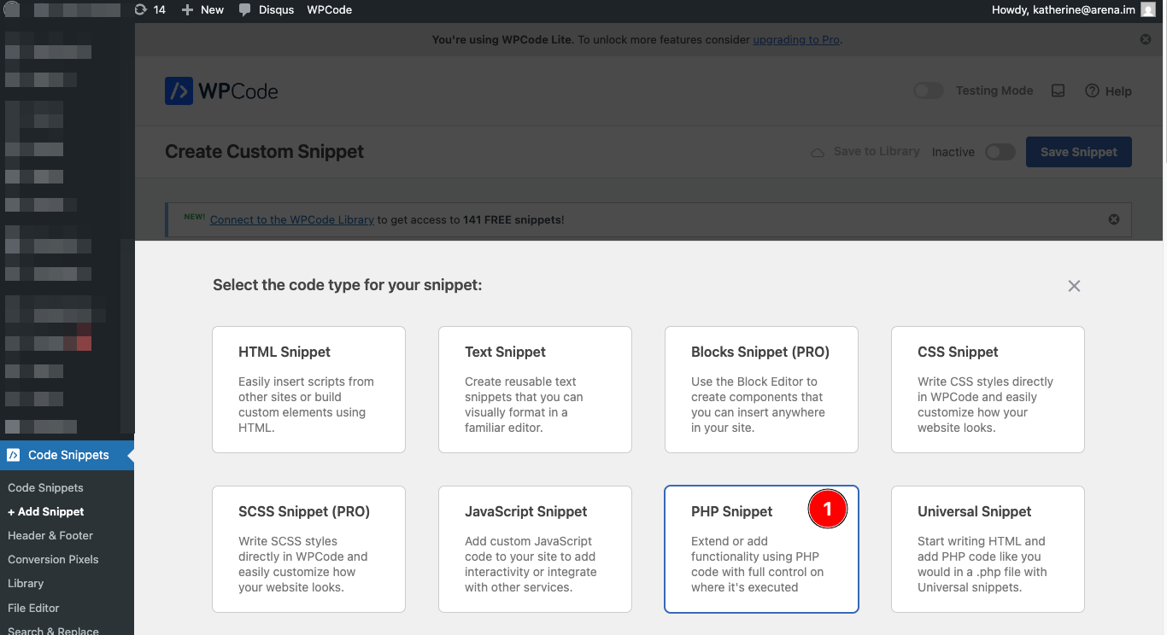The width and height of the screenshot is (1167, 635).
Task: Open the WPCode admin bar menu
Action: (330, 10)
